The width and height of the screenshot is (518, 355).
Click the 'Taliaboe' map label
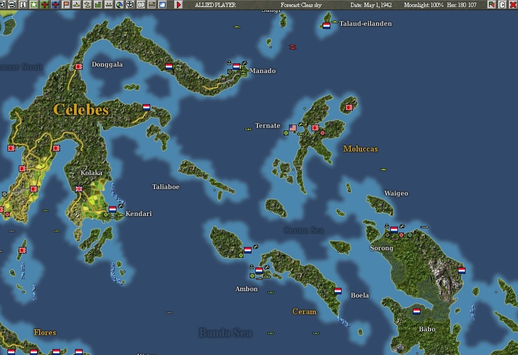coord(166,186)
